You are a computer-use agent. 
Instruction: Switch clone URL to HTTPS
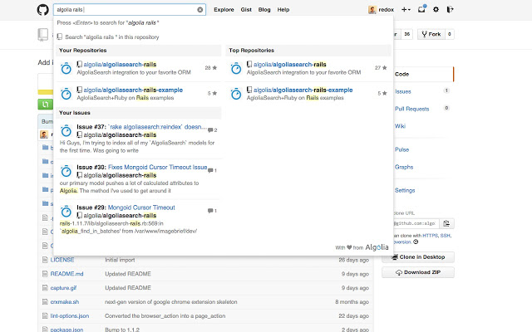click(x=431, y=236)
